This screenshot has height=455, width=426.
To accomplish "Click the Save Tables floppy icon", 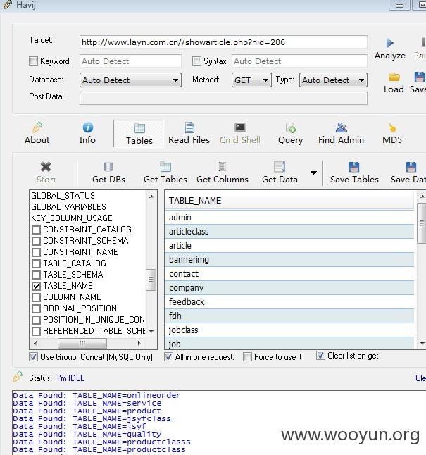I will pos(354,167).
